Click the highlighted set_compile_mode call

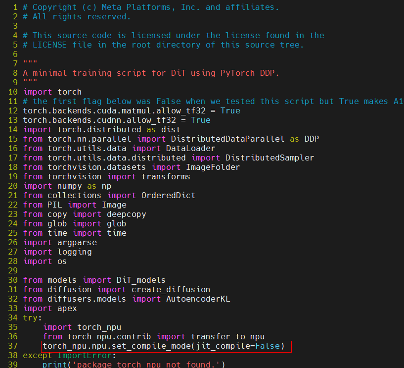click(x=164, y=346)
